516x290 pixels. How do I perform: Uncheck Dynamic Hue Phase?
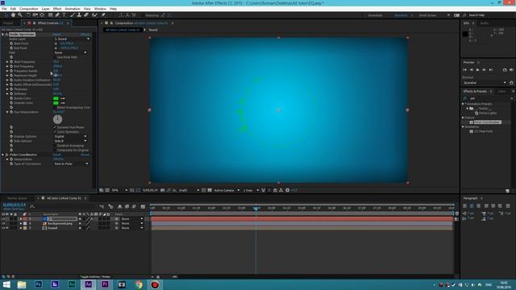(55, 127)
